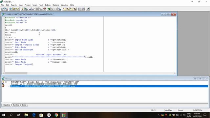210x118 pixels.
Task: Switch to the Buildtime tab
Action: click(7, 105)
